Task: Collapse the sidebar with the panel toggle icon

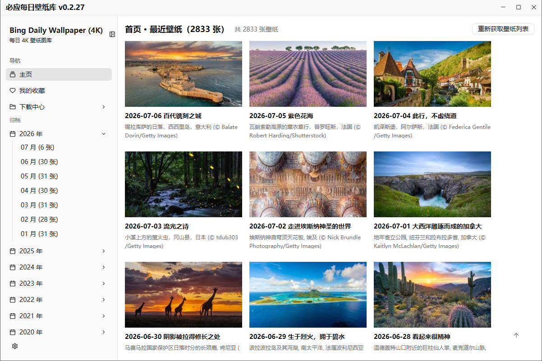Action: [x=112, y=34]
